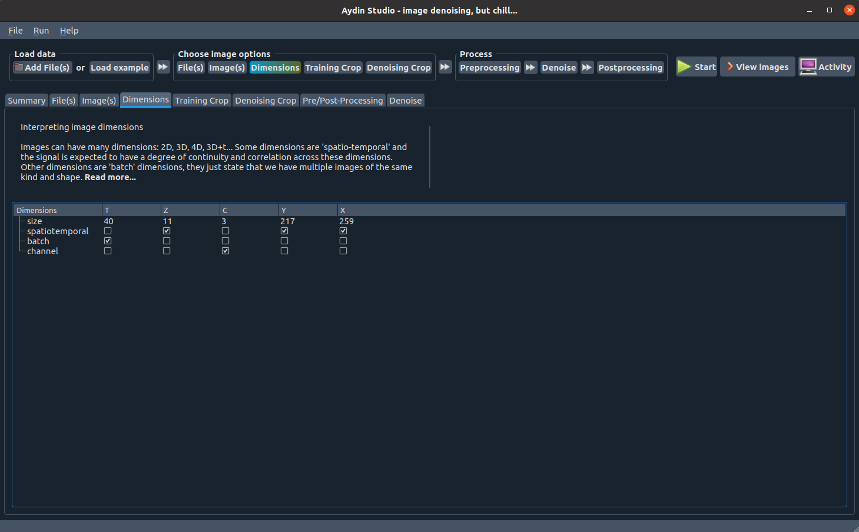Viewport: 859px width, 532px height.
Task: Start denoising with the Start button
Action: pos(697,66)
